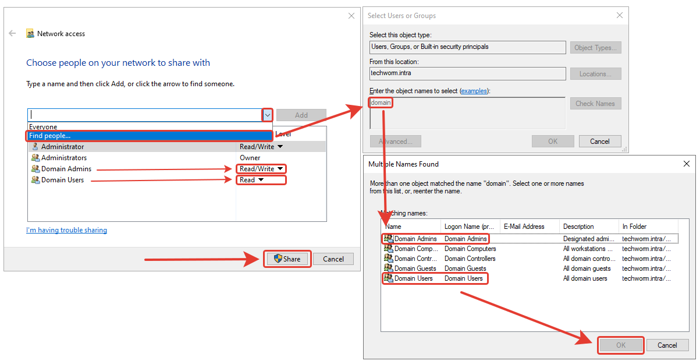Click the Domain Computers icon in matching names
Image resolution: width=700 pixels, height=364 pixels.
tap(389, 249)
